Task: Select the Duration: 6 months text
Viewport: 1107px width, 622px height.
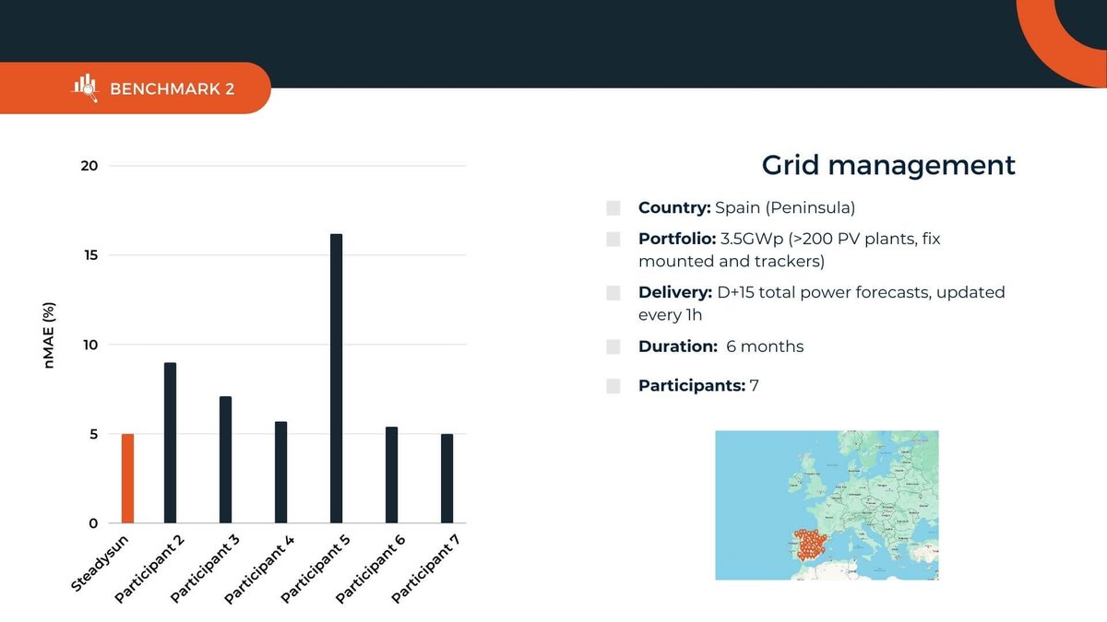Action: [x=720, y=346]
